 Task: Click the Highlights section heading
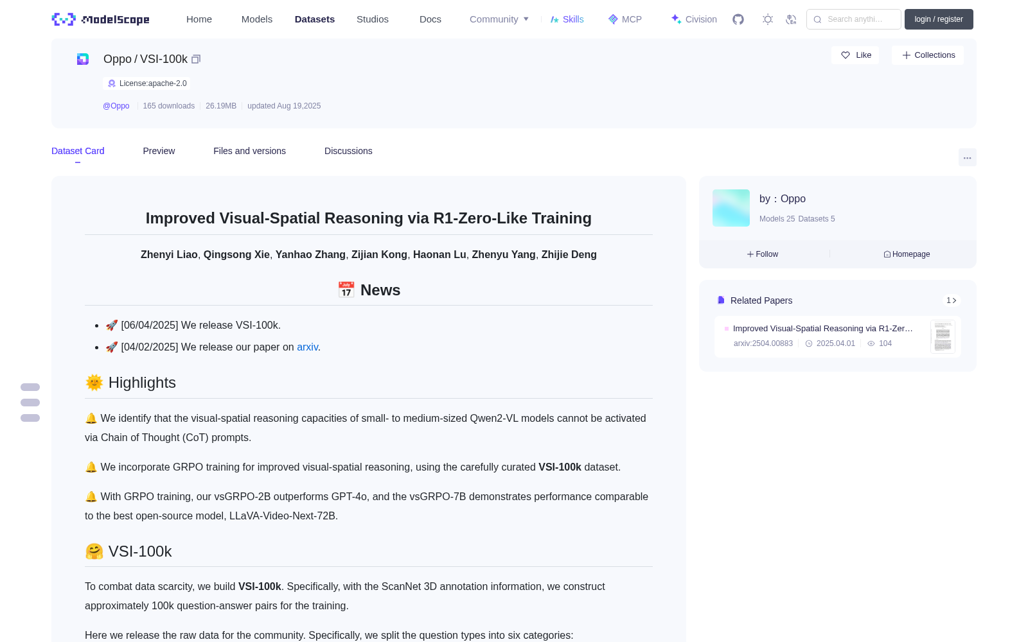(x=130, y=383)
